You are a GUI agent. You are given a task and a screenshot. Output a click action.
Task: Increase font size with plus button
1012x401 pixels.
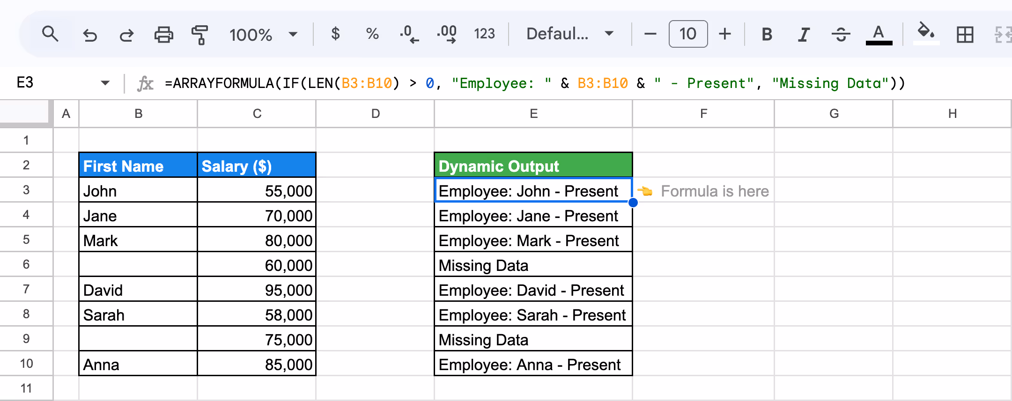point(725,34)
